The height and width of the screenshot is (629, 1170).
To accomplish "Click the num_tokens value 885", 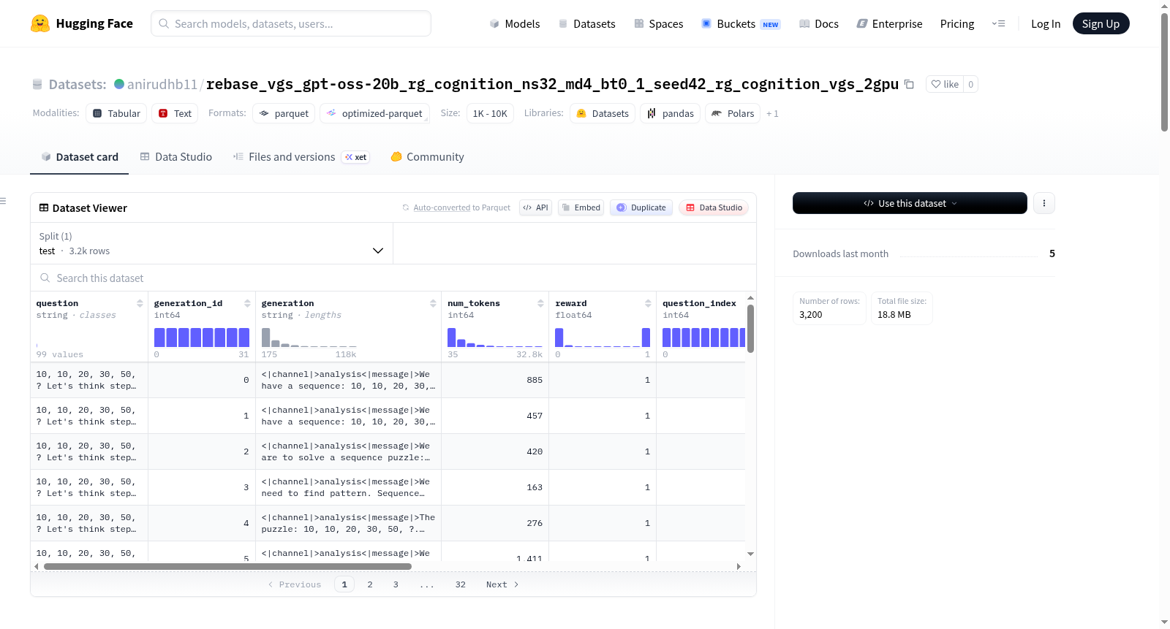I will coord(535,380).
